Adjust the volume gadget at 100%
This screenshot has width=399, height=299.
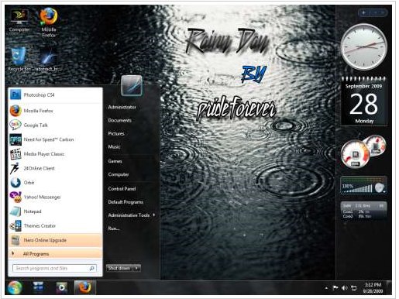coord(363,185)
